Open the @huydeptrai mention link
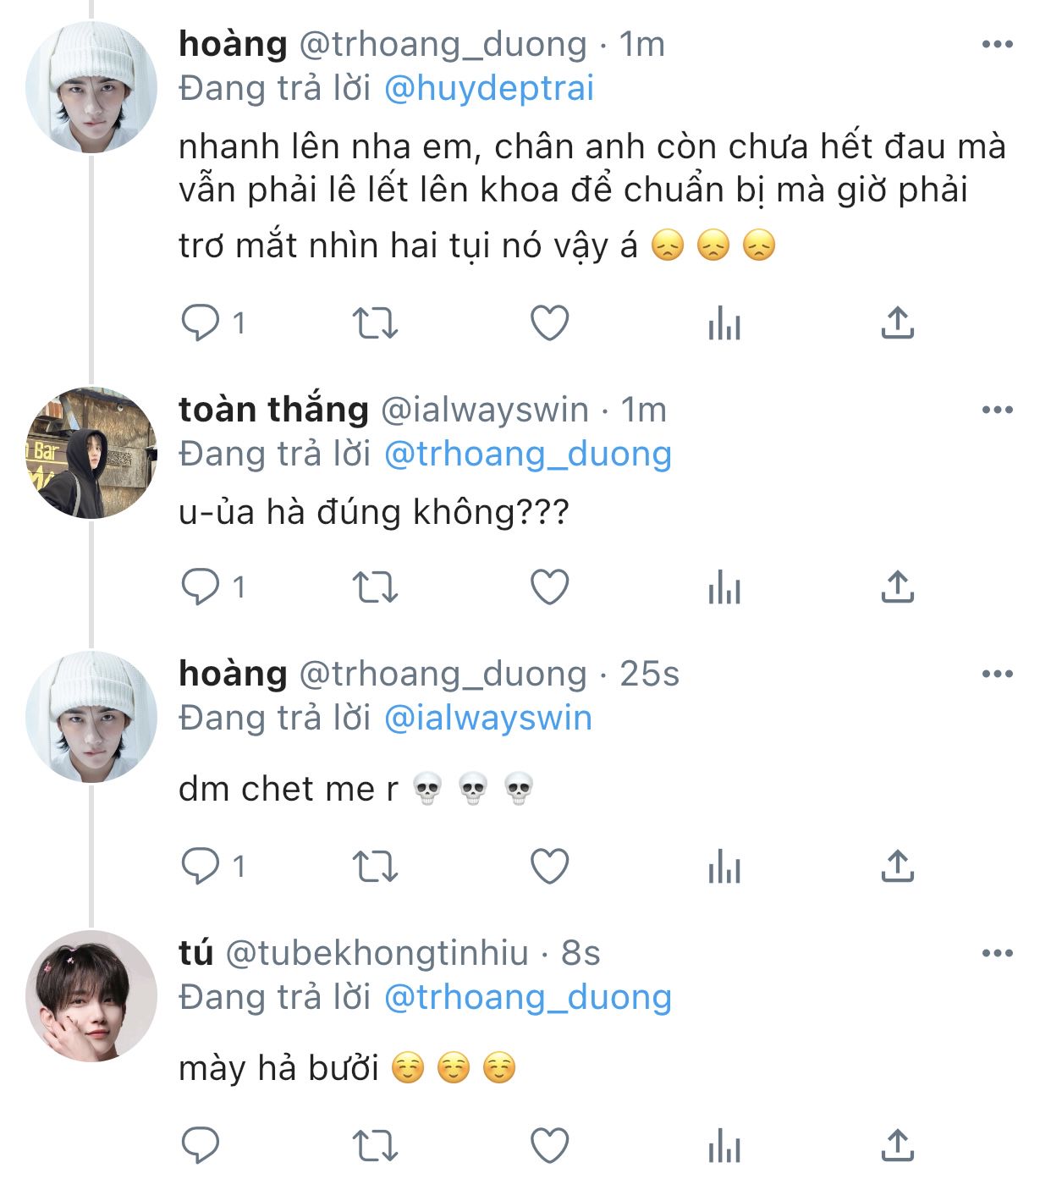Screen dimensions: 1051x1179 (x=489, y=89)
